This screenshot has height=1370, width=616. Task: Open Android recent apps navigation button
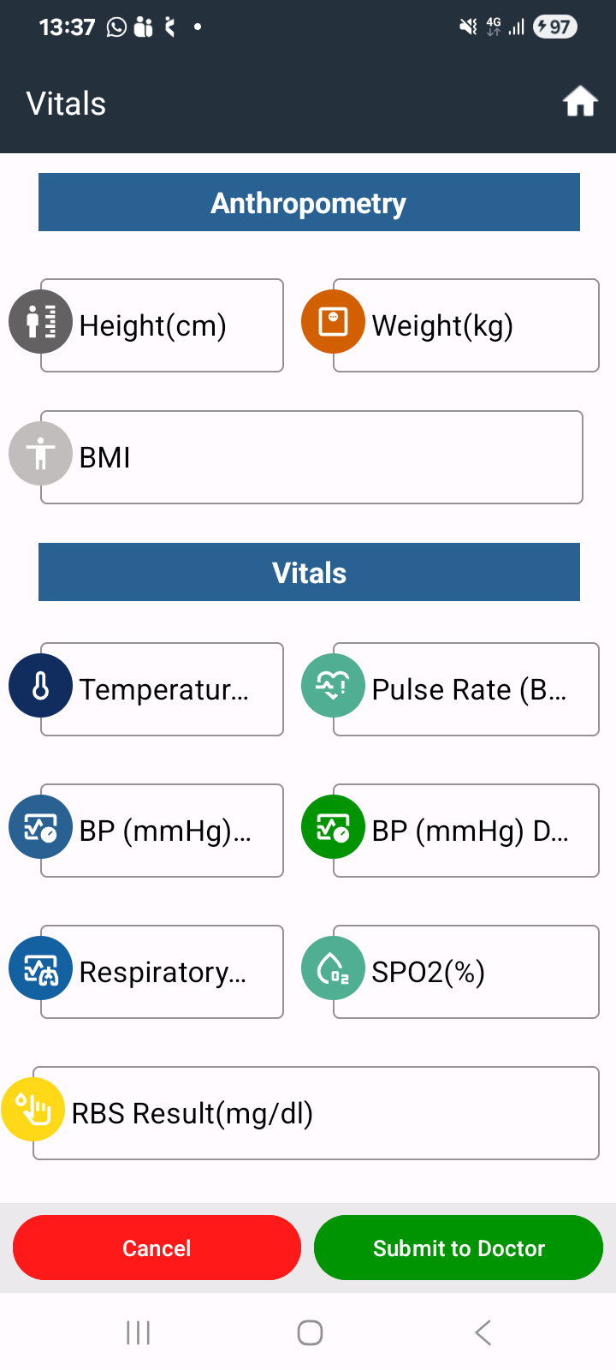coord(138,1332)
